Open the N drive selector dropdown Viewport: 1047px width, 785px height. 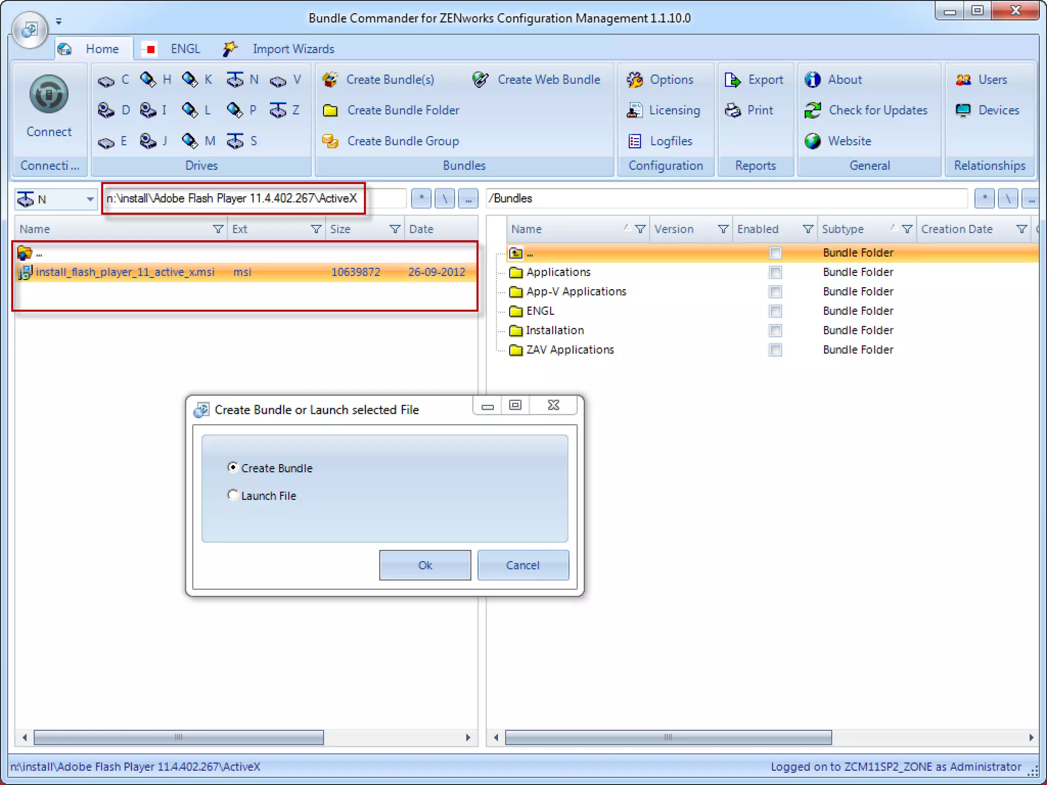coord(90,199)
